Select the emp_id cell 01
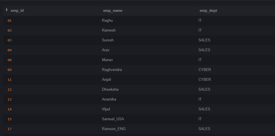 coord(10,21)
